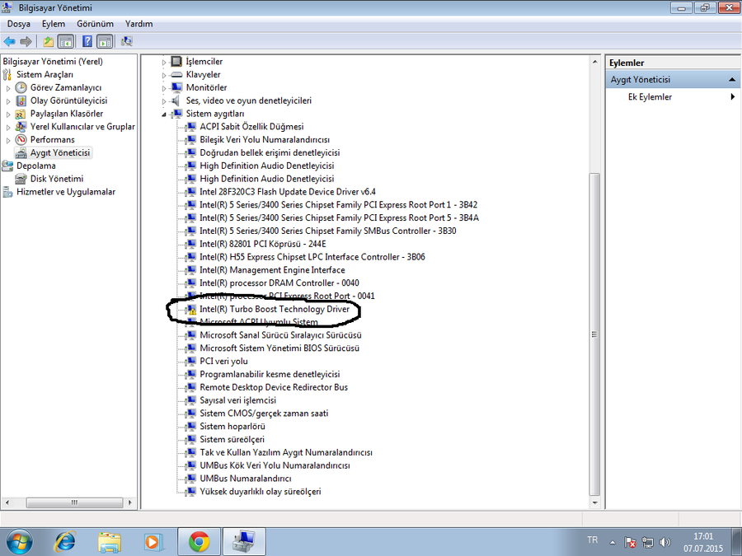
Task: Expand the Monitörler category
Action: pyautogui.click(x=164, y=88)
